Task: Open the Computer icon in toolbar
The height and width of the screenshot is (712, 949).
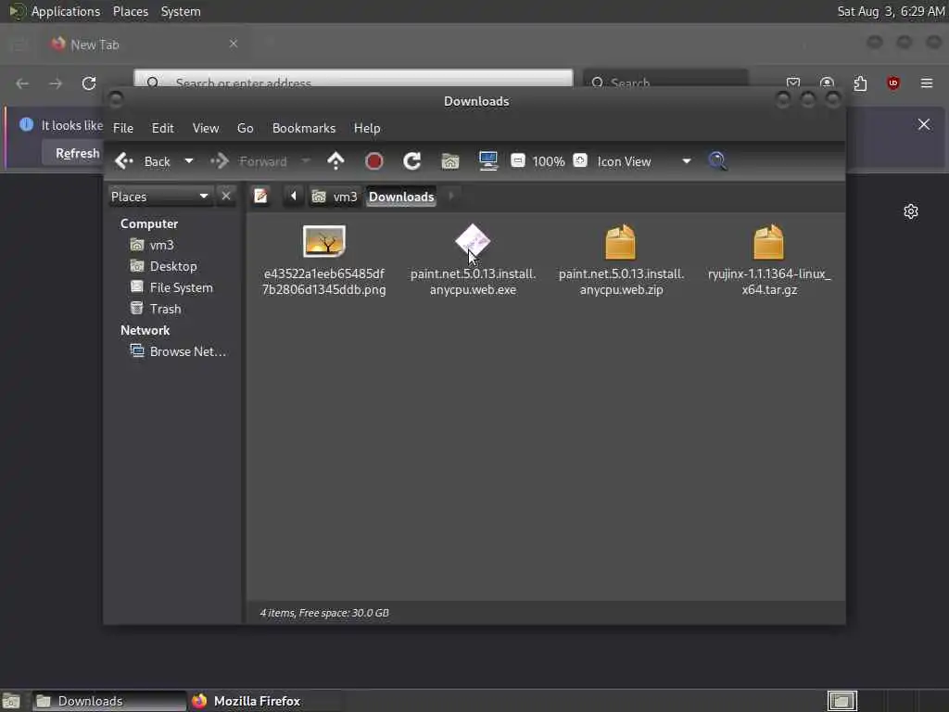Action: 487,161
